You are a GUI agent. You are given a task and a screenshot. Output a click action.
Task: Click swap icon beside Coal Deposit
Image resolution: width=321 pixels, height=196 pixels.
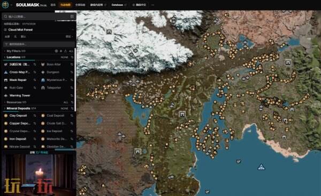tap(72, 116)
